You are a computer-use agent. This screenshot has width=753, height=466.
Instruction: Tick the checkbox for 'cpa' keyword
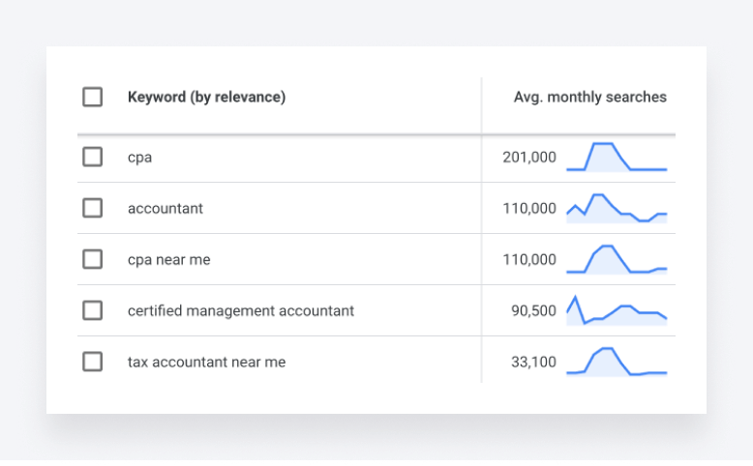93,157
